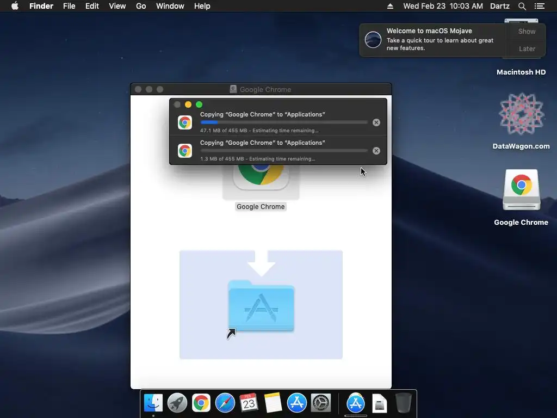
Task: Click the Chrome icon in the first copy row
Action: [185, 122]
